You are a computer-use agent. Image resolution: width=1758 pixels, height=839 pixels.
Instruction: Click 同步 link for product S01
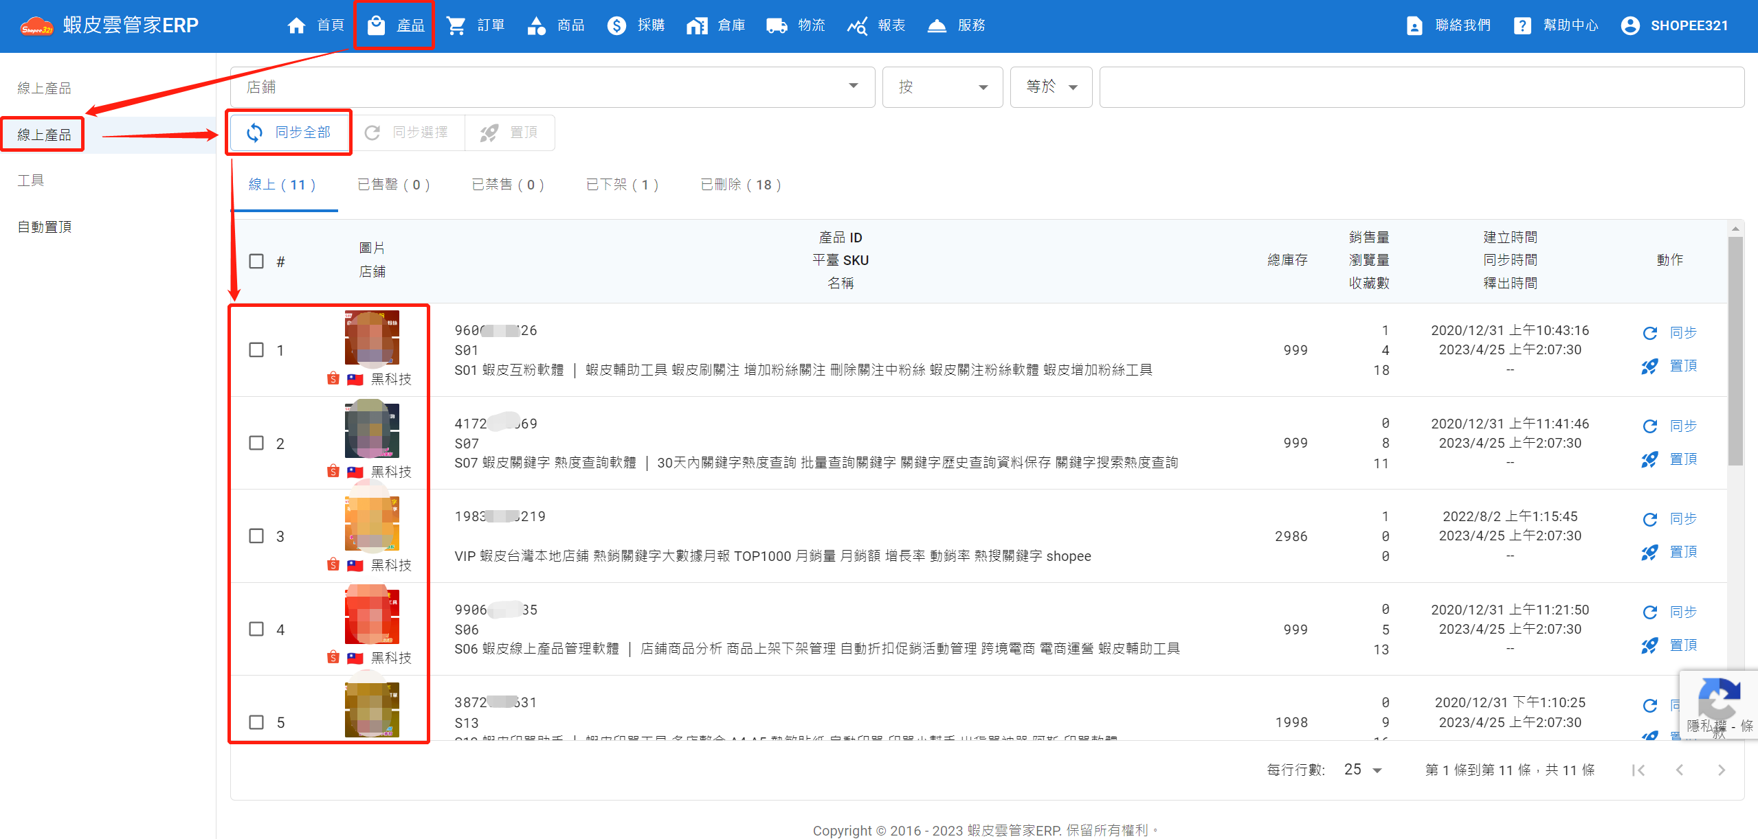[1683, 333]
